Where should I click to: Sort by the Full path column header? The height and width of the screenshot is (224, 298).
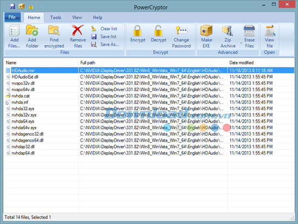point(88,62)
